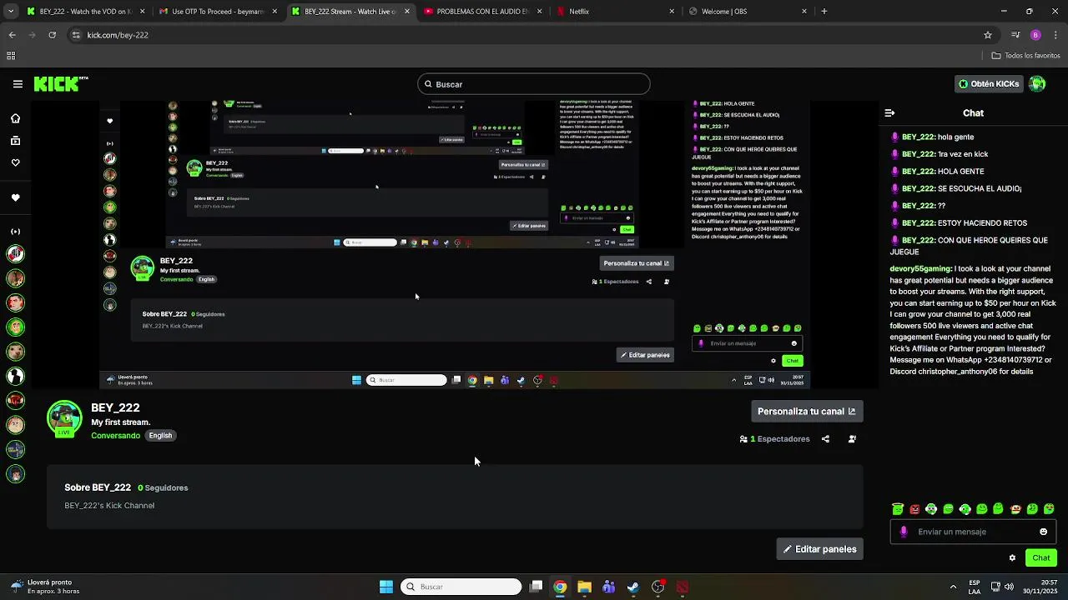Reload the current page
The width and height of the screenshot is (1068, 600).
tap(52, 35)
